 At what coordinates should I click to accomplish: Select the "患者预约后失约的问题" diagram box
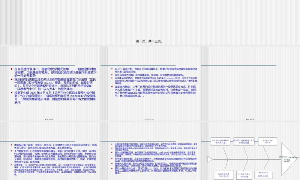click(x=220, y=142)
